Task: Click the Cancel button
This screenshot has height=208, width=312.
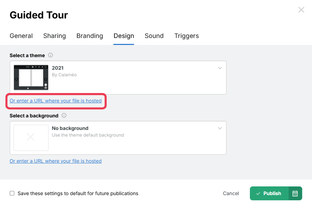Action: click(231, 193)
